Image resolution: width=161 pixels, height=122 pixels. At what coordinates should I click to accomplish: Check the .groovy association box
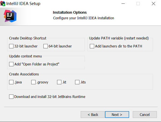pos(34,82)
